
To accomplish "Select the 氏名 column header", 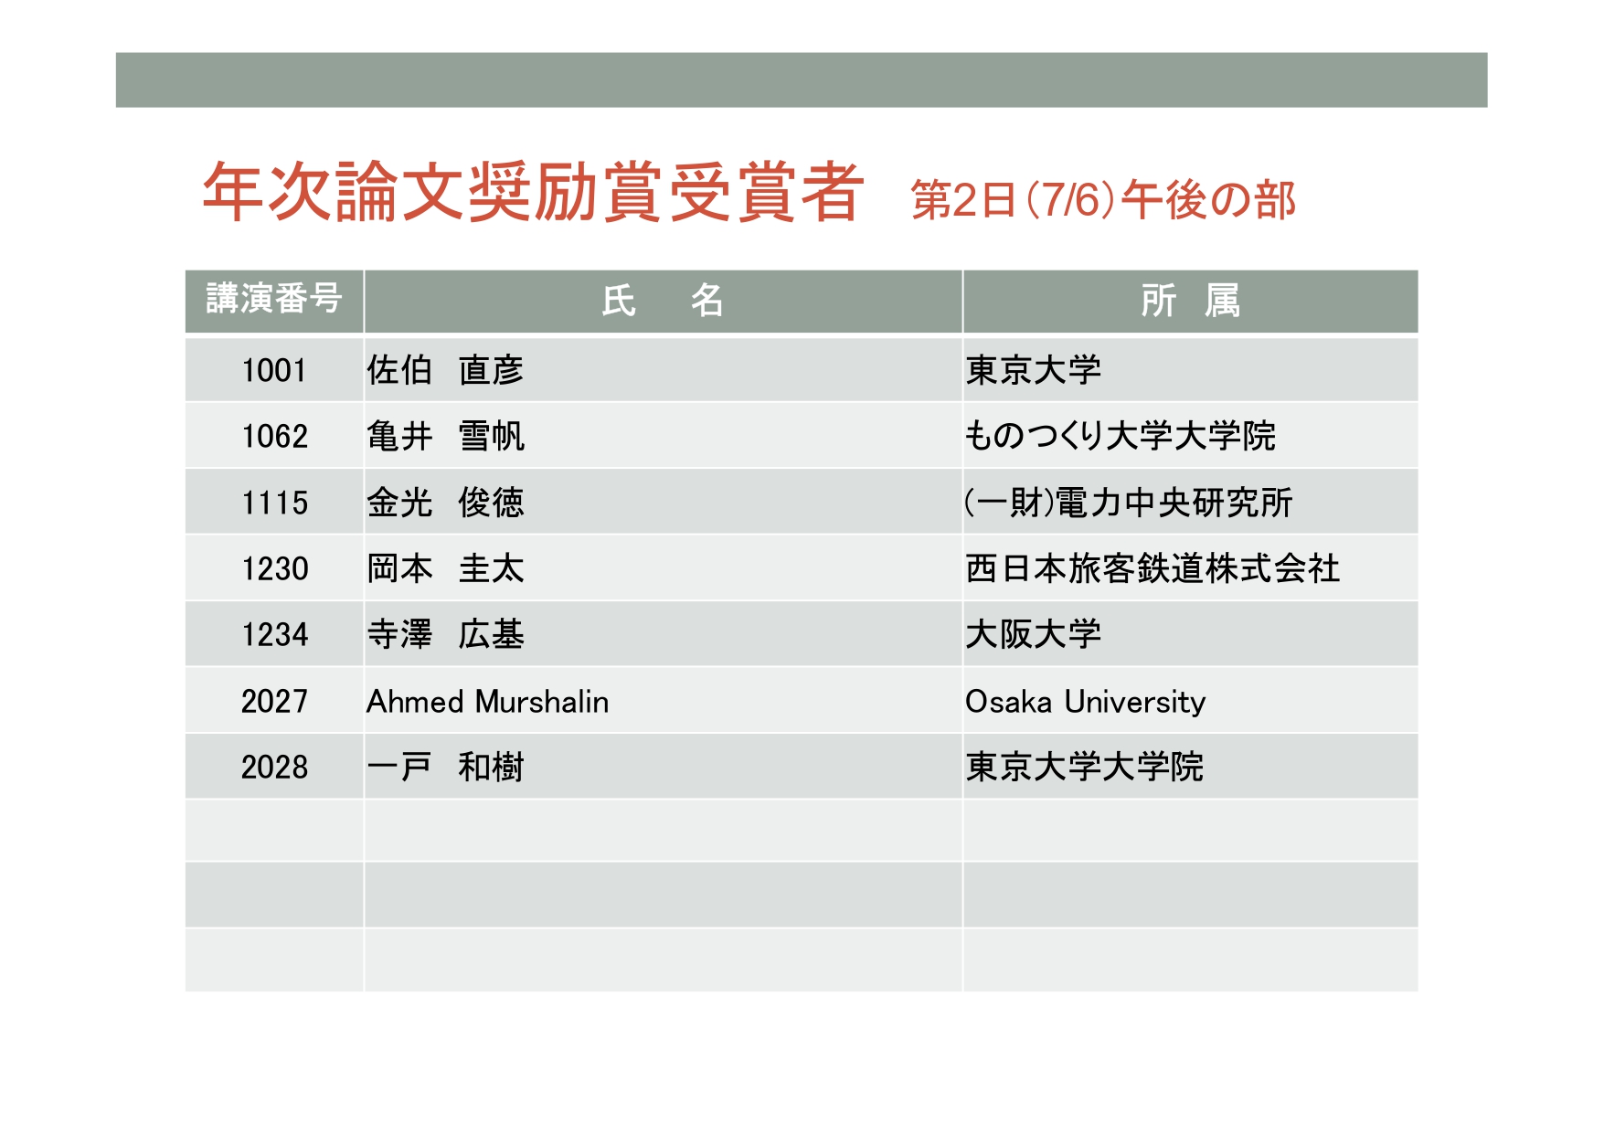I will [663, 301].
